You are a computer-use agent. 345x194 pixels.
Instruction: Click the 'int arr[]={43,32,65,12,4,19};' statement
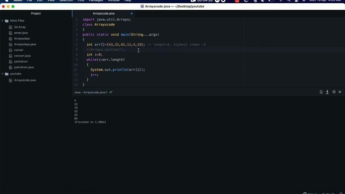pyautogui.click(x=116, y=45)
